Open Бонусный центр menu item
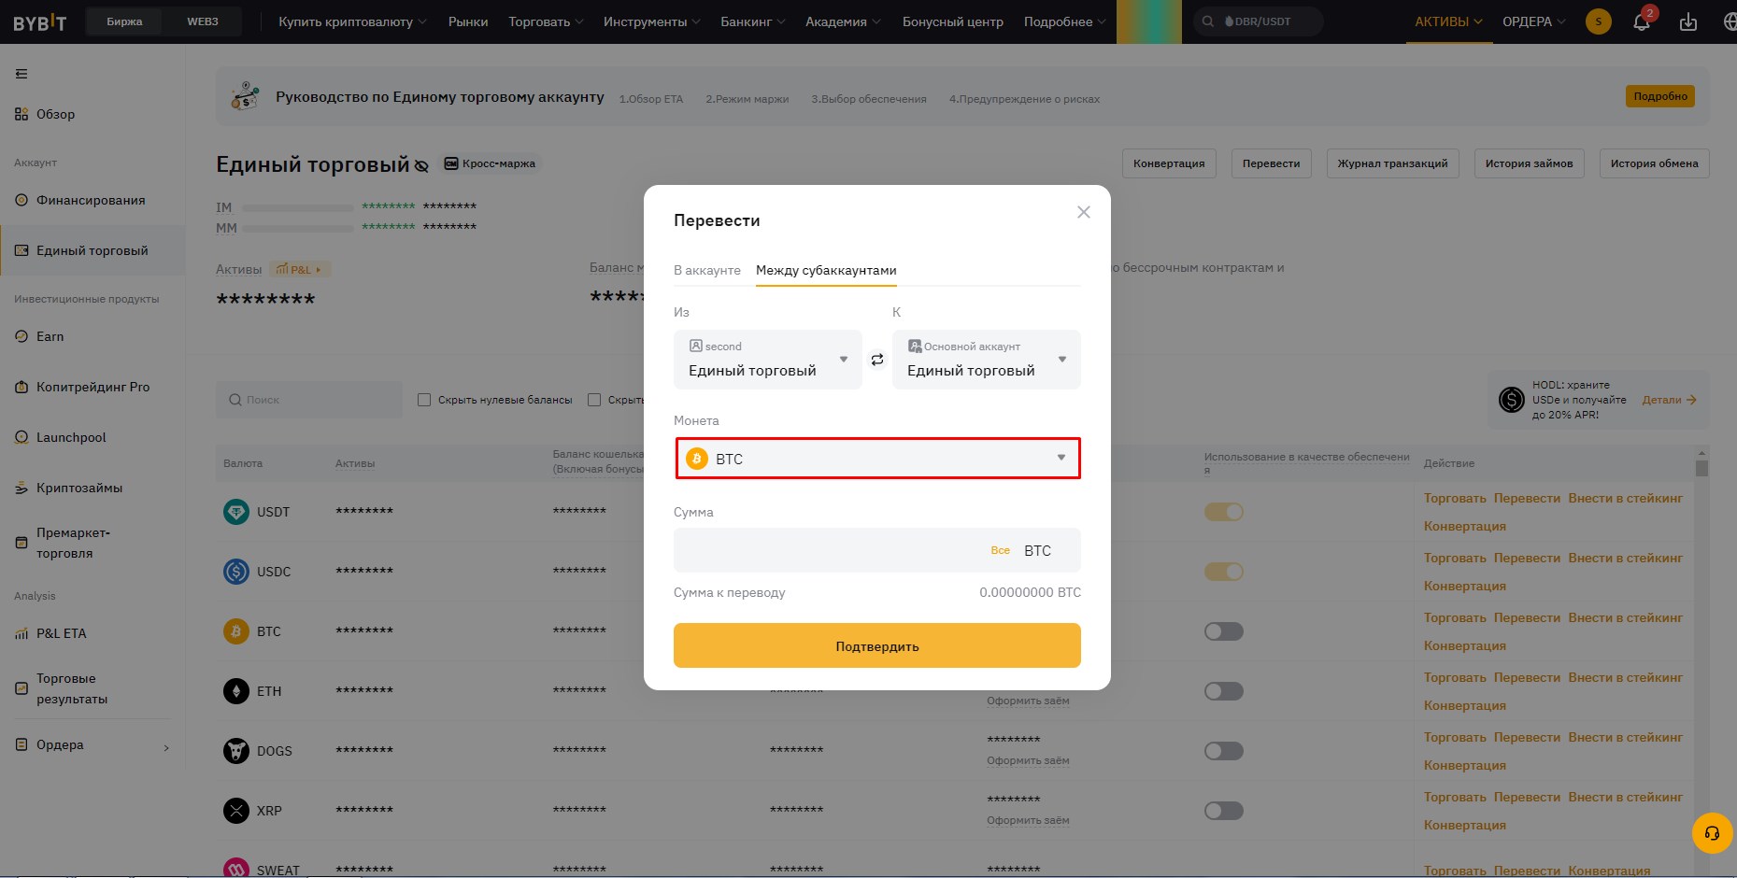The width and height of the screenshot is (1737, 878). (x=953, y=21)
